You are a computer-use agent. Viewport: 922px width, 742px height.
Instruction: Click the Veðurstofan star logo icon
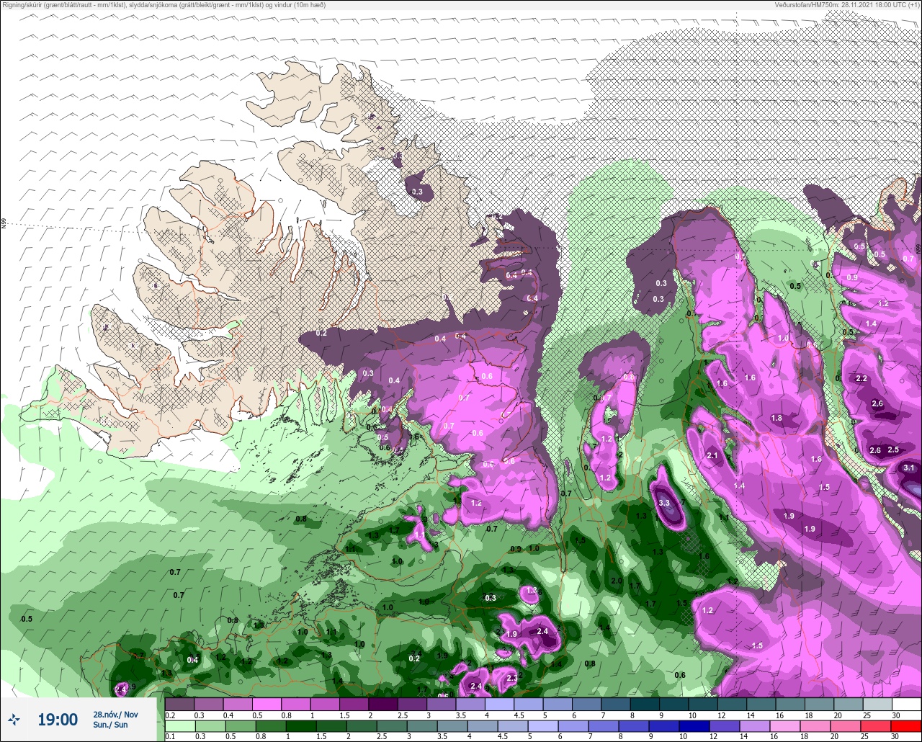[x=14, y=719]
